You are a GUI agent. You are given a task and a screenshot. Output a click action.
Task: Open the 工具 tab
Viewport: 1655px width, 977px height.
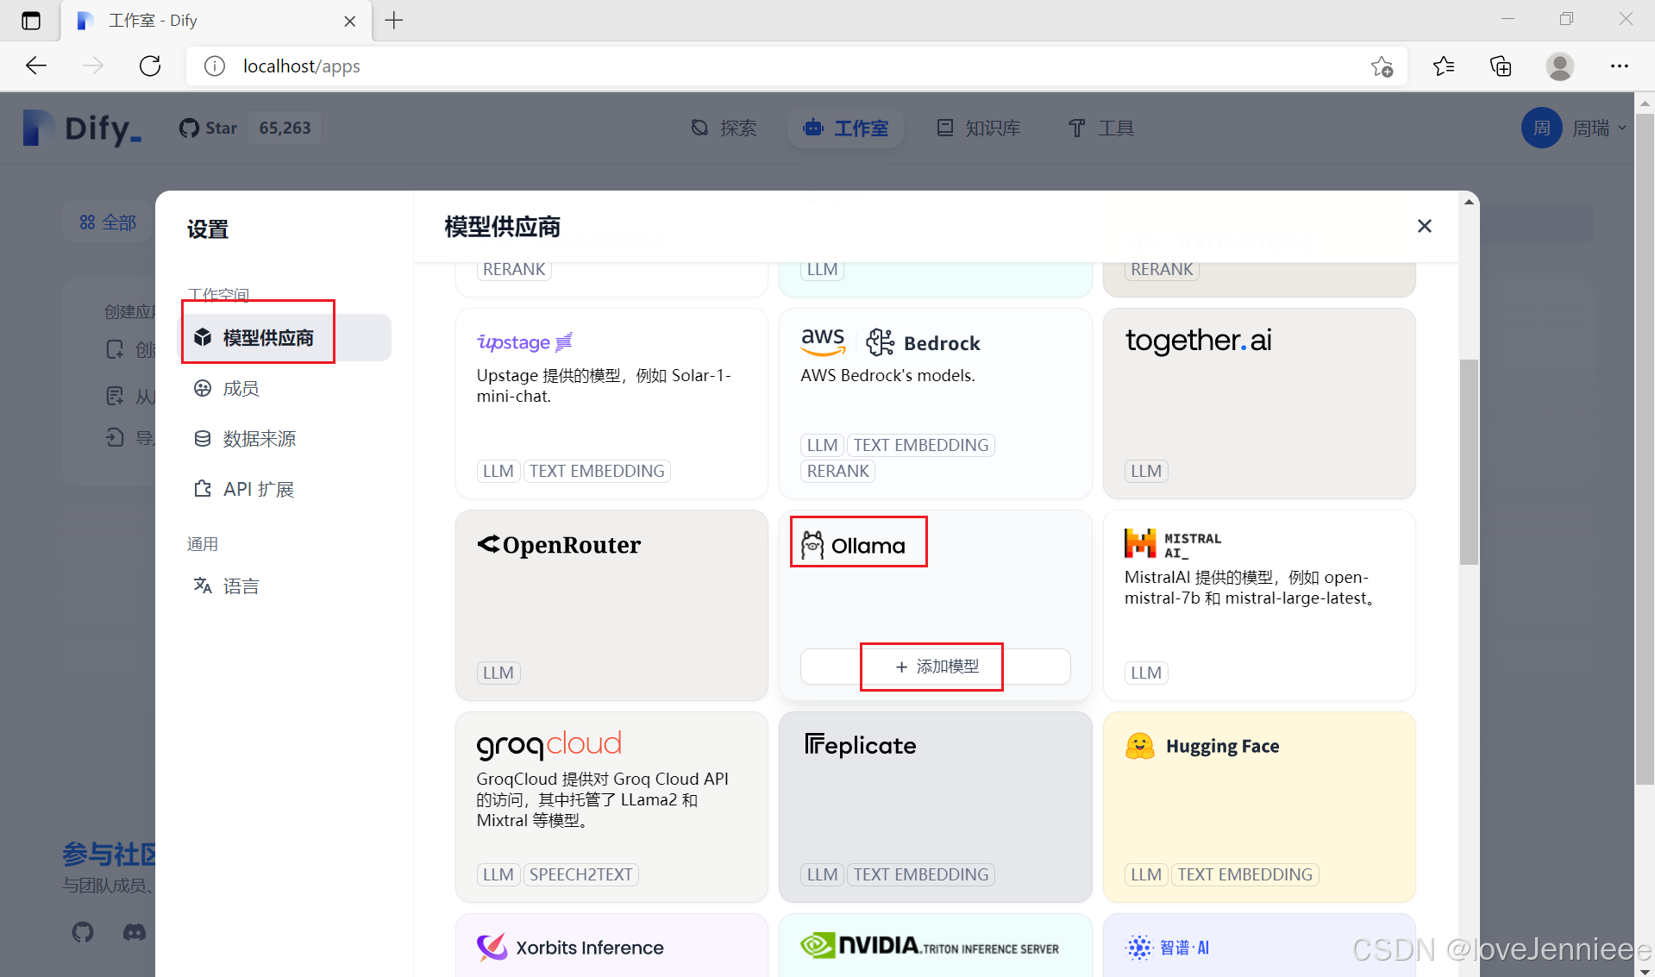pyautogui.click(x=1101, y=128)
